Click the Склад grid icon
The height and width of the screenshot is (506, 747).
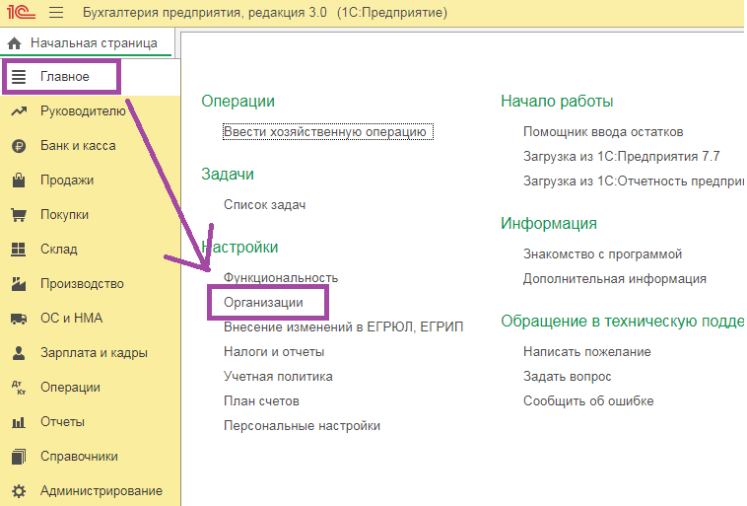point(19,249)
